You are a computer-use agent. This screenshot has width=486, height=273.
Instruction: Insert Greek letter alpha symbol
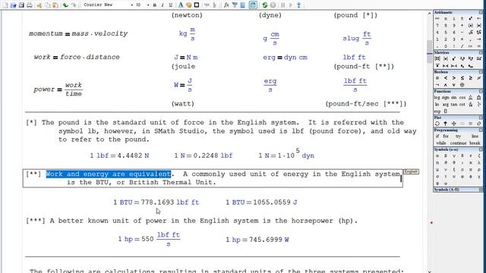pos(437,155)
